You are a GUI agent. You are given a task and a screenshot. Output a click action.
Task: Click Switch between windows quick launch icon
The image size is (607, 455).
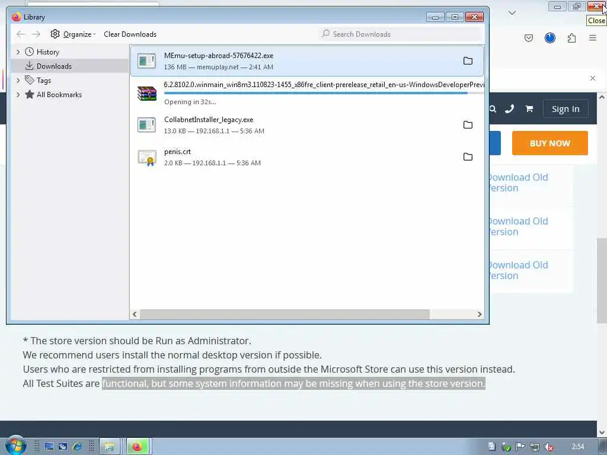click(x=63, y=447)
